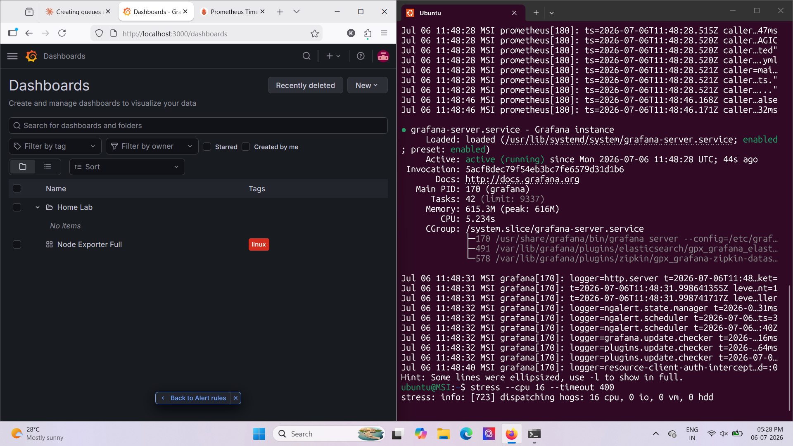Reload the localhost dashboards page
Viewport: 793px width, 446px height.
(62, 33)
